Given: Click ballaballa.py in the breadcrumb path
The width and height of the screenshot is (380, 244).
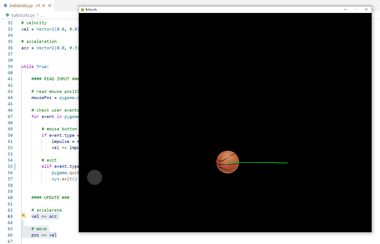Looking at the screenshot, I should [x=23, y=15].
